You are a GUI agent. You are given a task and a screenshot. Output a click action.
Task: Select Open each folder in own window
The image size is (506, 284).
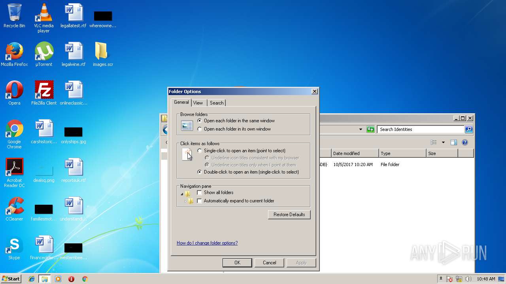click(x=234, y=129)
